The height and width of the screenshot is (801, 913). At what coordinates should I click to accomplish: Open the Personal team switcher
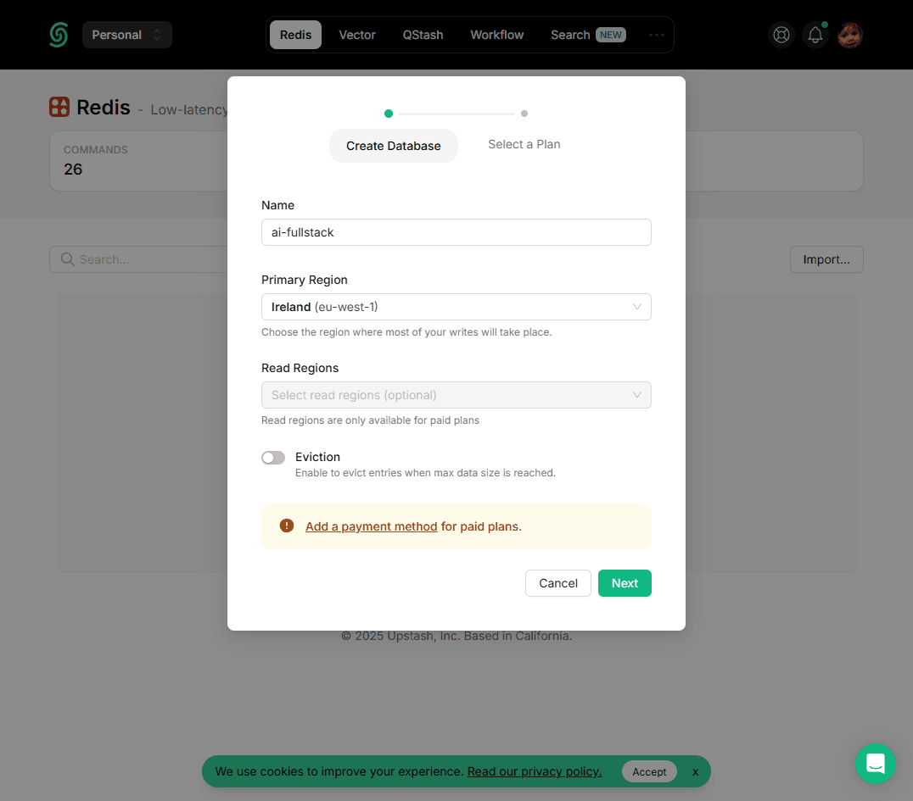click(x=126, y=35)
